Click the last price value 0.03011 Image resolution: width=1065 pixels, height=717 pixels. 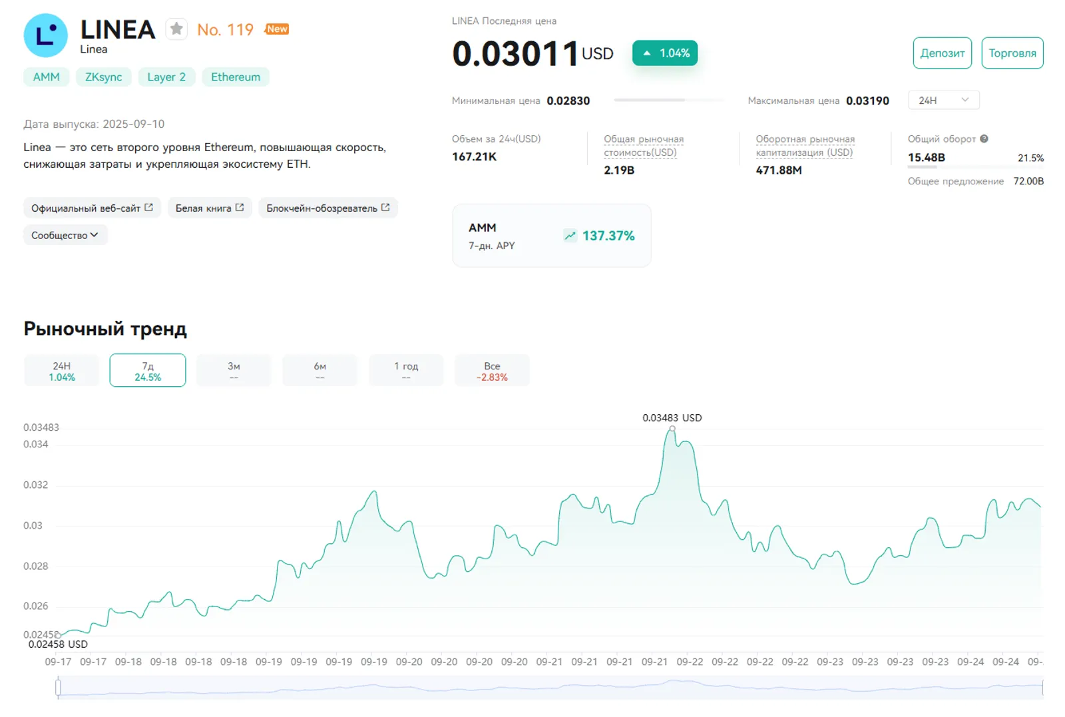pos(515,53)
